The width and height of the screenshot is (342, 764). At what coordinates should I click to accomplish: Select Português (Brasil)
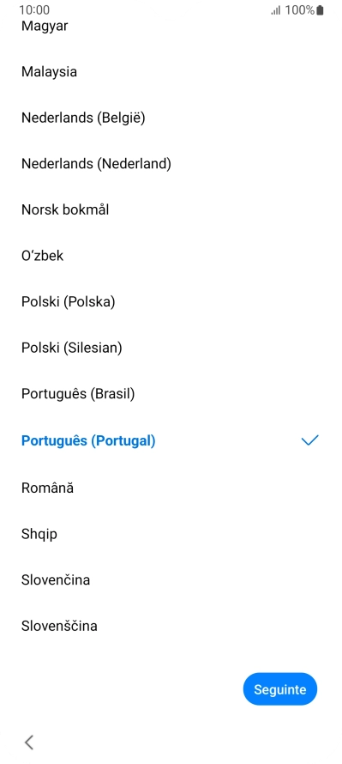click(171, 394)
